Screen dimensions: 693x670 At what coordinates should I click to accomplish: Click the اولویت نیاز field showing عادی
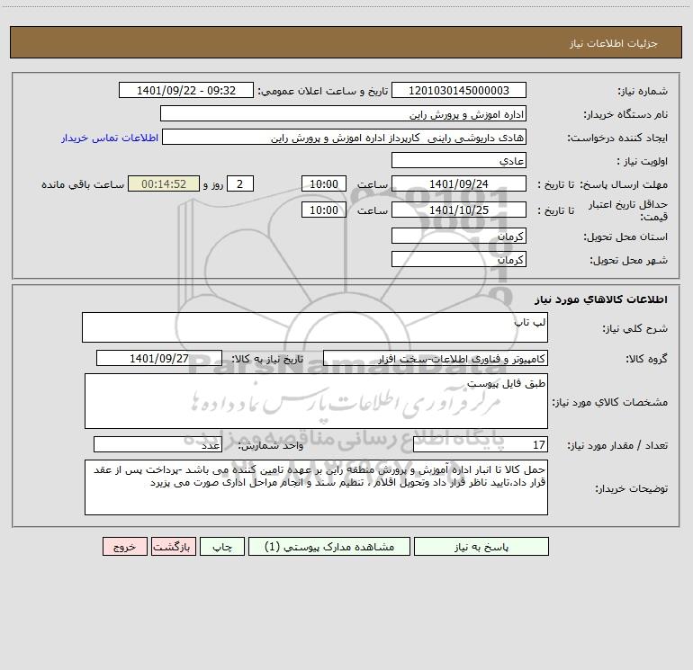[459, 160]
